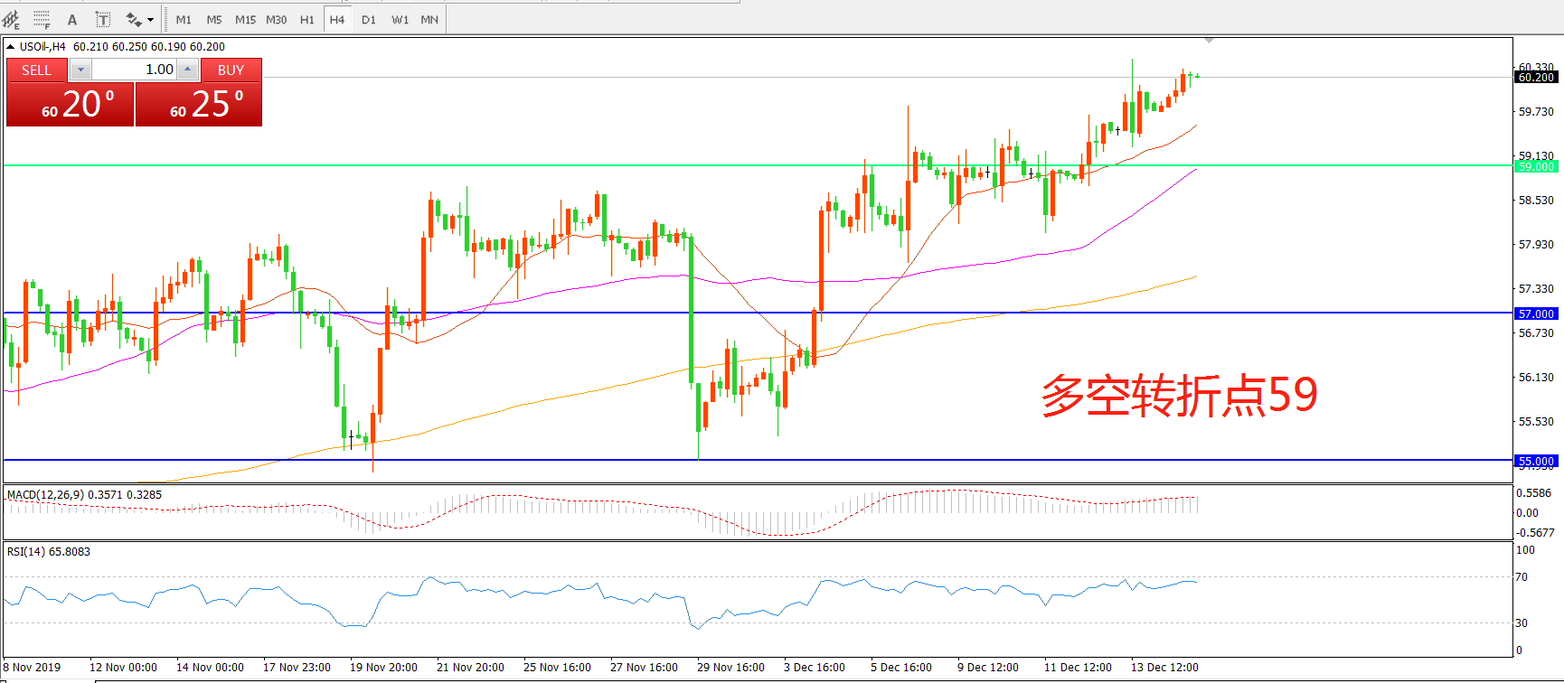The height and width of the screenshot is (683, 1564).
Task: Switch chart to M1 timeframe
Action: pyautogui.click(x=184, y=19)
